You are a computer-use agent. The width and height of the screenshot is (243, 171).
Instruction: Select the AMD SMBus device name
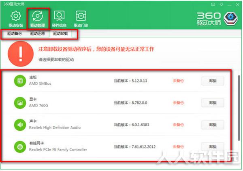[40, 83]
